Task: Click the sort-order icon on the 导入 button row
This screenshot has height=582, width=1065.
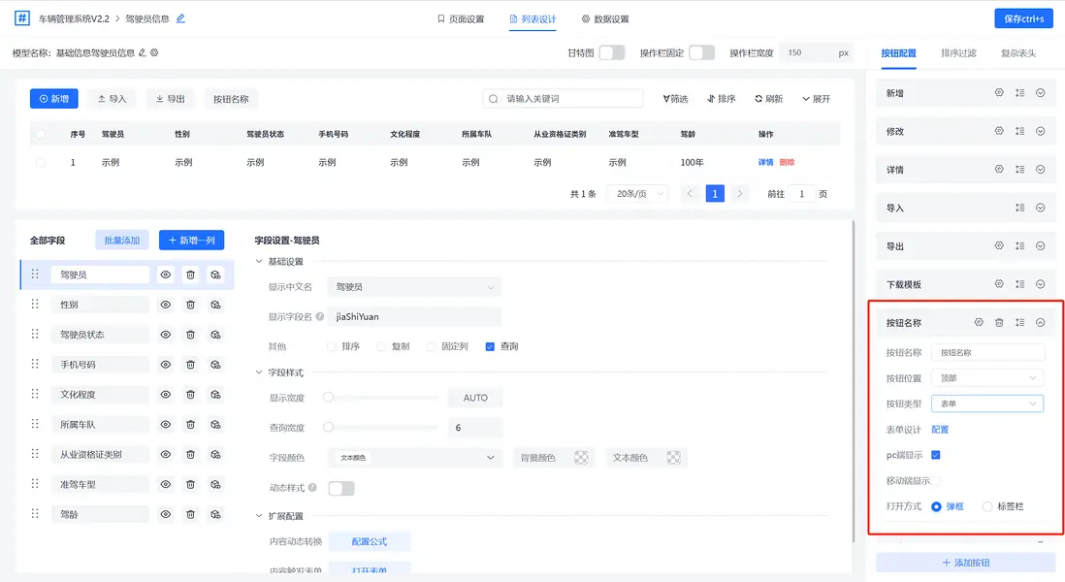Action: [1019, 208]
